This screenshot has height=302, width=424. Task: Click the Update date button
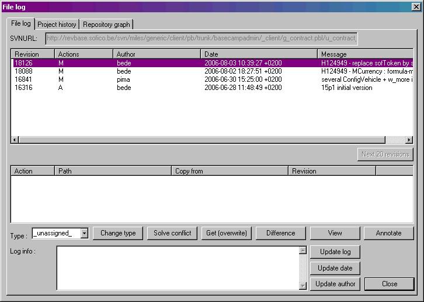335,268
